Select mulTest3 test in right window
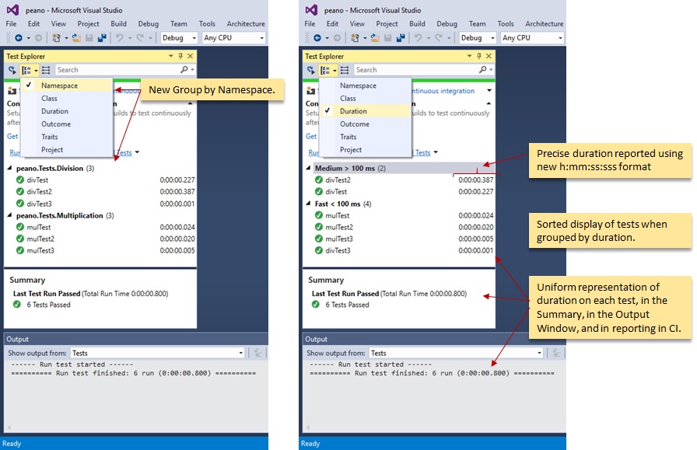697x450 pixels. point(339,239)
